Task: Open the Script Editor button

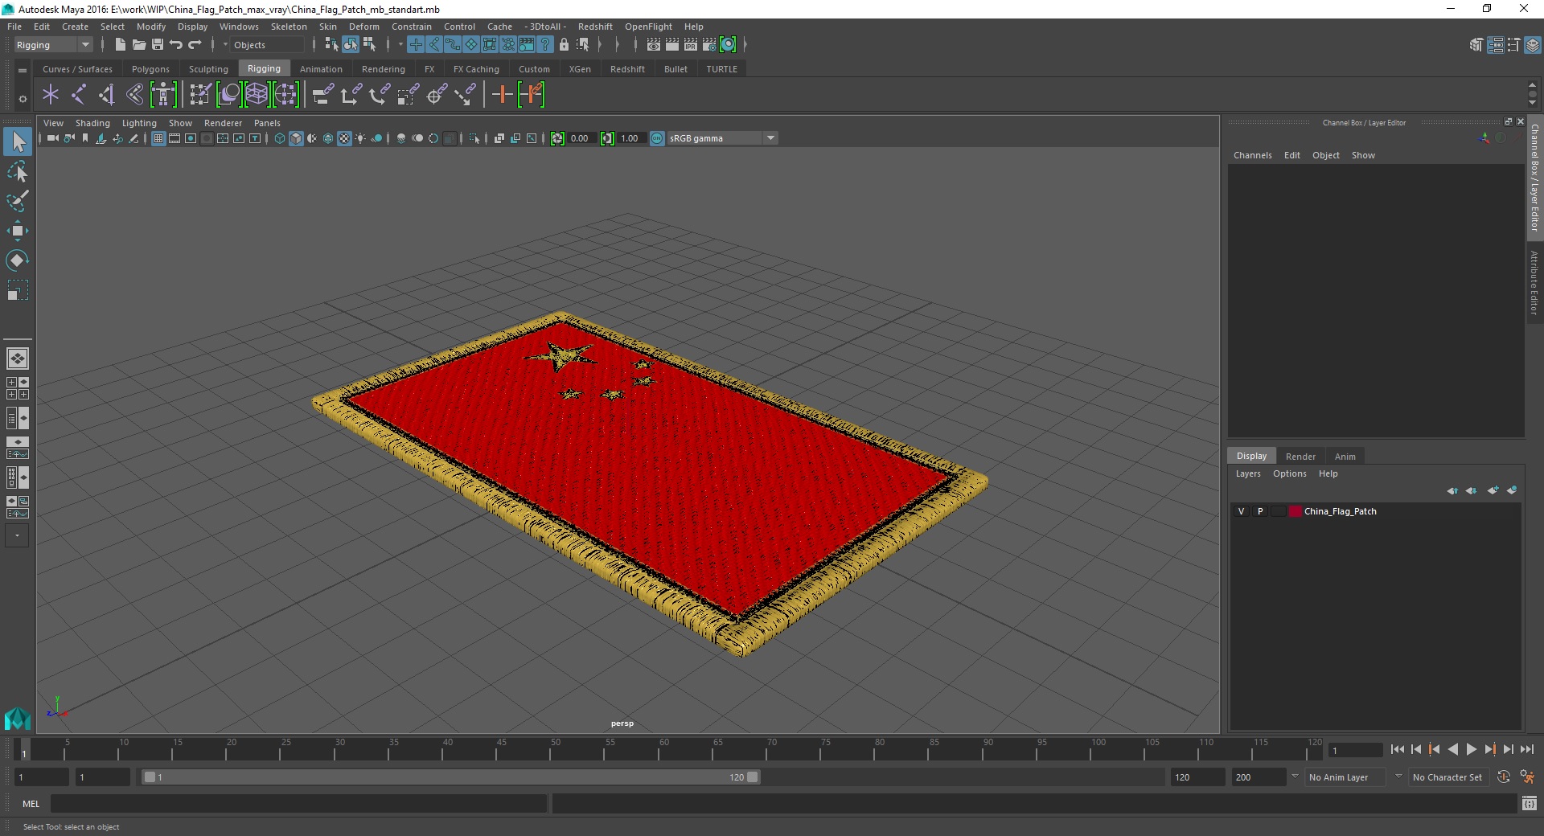Action: 1529,803
